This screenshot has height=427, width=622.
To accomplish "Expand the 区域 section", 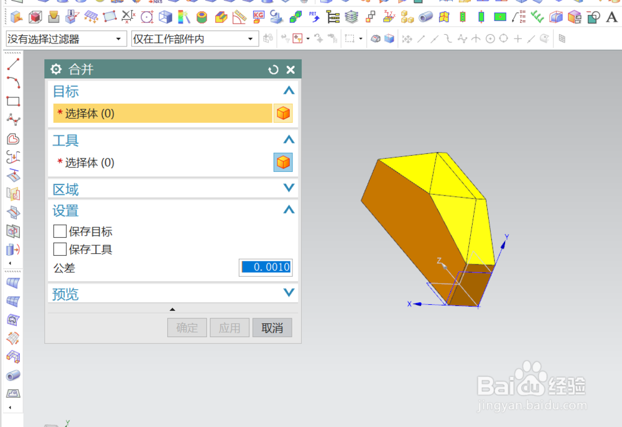I will 289,187.
